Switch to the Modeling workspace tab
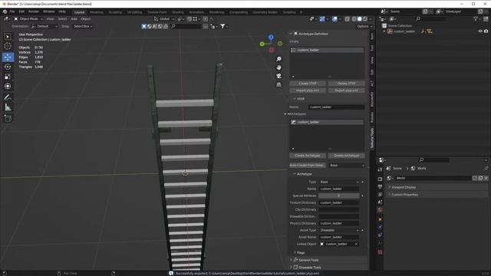This screenshot has height=276, width=491. (97, 12)
